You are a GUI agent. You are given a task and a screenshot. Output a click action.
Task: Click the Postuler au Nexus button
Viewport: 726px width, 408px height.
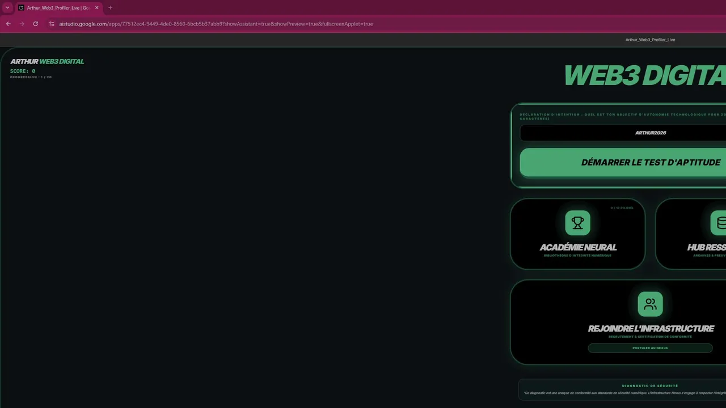tap(650, 348)
